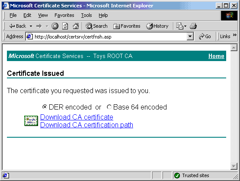Screen dimensions: 240x181
Task: Open the Mail dropdown arrow
Action: [x=185, y=26]
